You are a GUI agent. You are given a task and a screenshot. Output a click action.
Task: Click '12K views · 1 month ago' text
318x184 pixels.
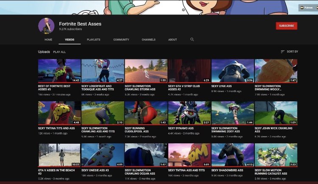pyautogui.click(x=53, y=134)
